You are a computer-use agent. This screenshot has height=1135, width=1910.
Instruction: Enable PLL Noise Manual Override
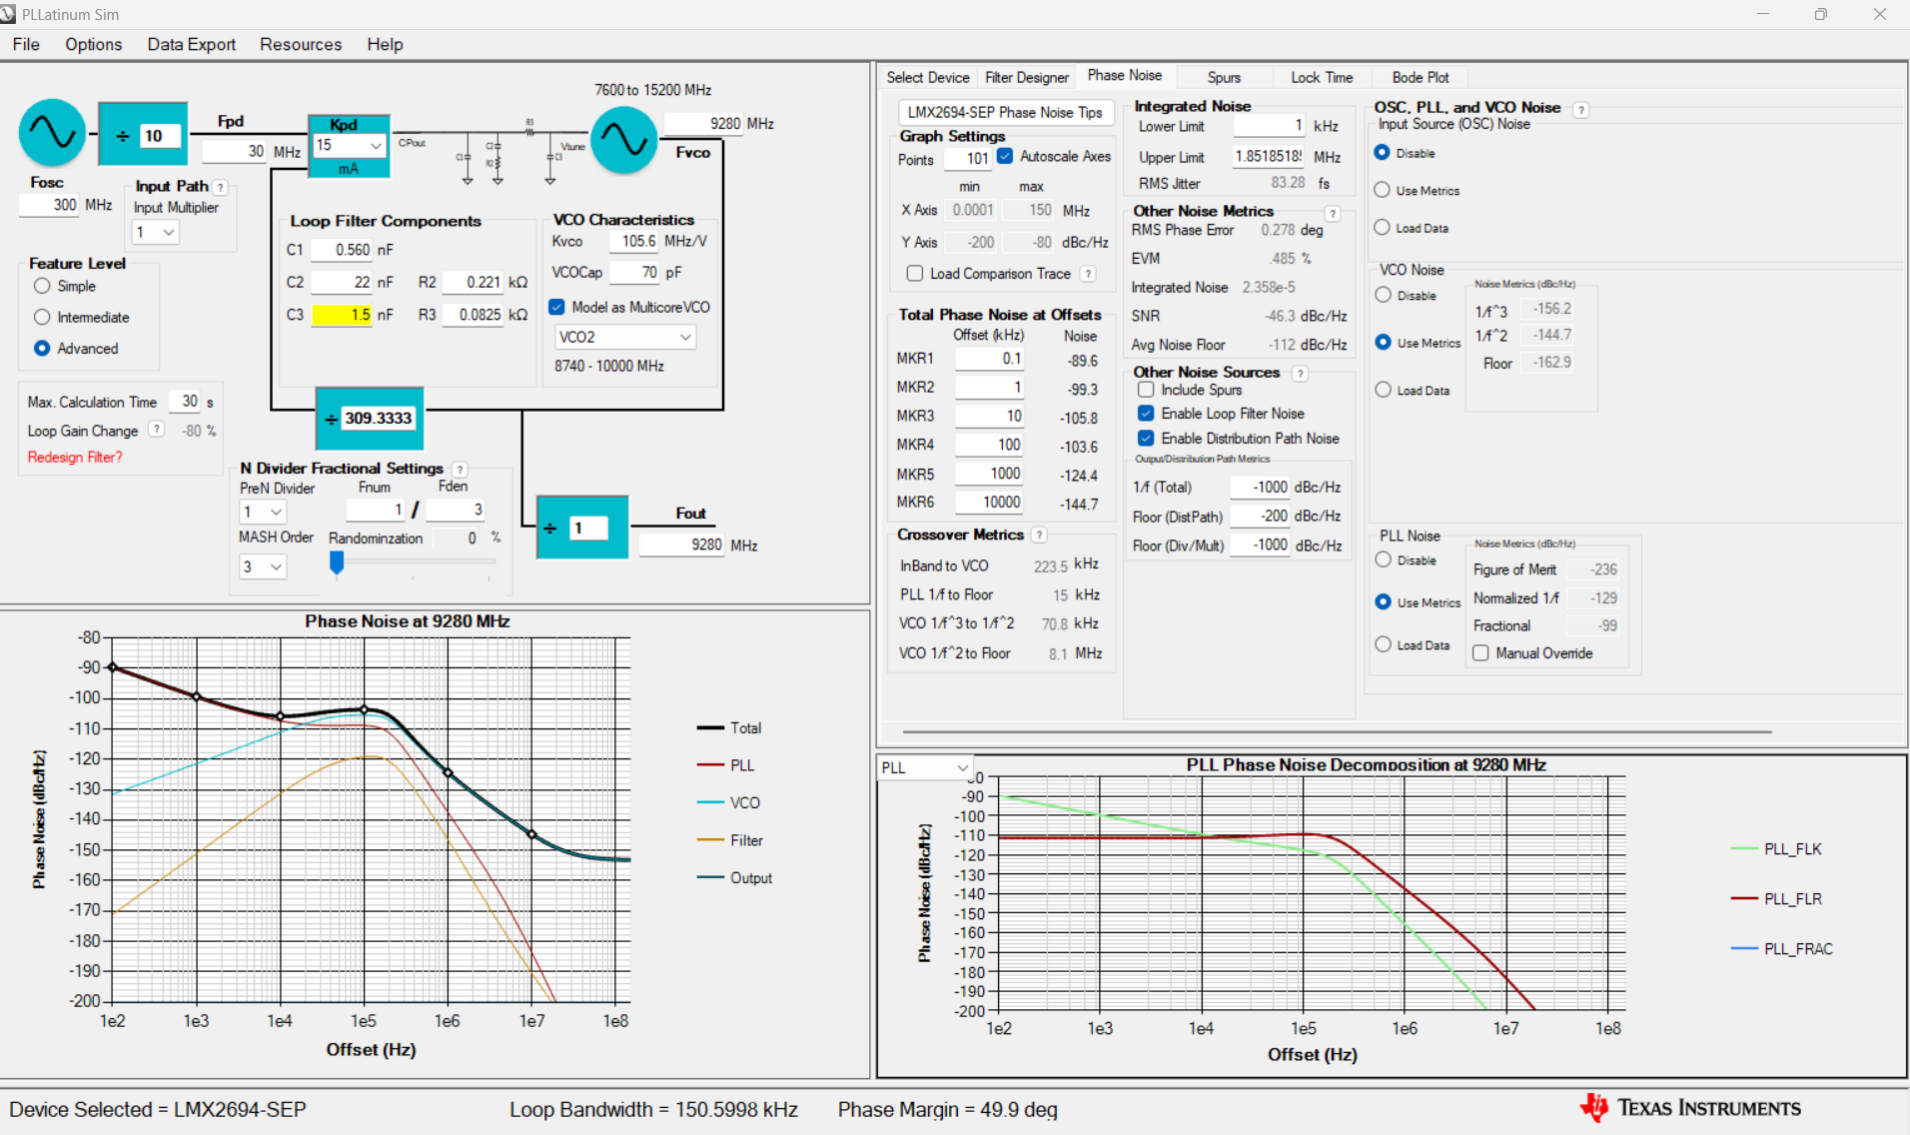[x=1480, y=652]
